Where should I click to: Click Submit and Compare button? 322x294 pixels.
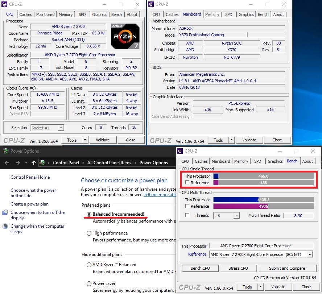pyautogui.click(x=287, y=268)
